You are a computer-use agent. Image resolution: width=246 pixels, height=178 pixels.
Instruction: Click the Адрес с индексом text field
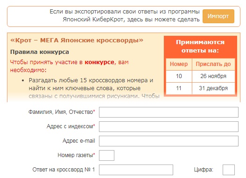click(169, 126)
